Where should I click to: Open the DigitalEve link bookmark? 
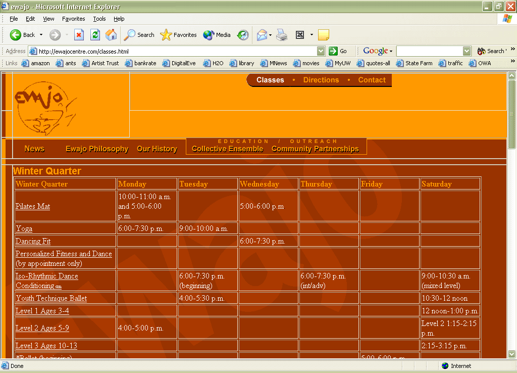point(179,63)
